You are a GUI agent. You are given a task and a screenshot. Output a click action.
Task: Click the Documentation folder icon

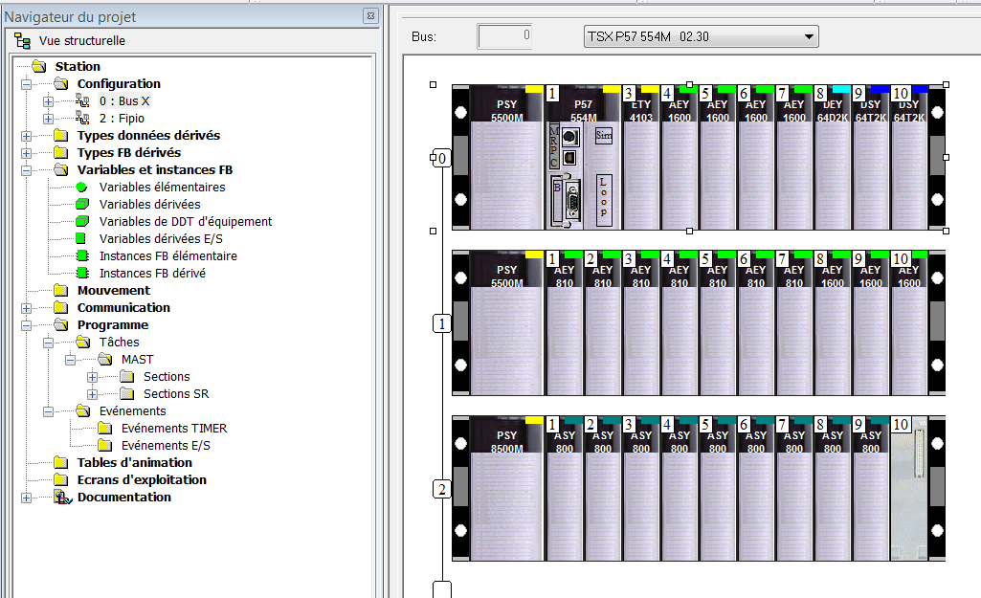(x=62, y=498)
